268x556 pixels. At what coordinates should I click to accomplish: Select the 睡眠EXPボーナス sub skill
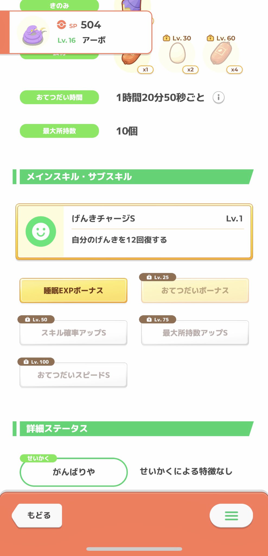pos(73,290)
